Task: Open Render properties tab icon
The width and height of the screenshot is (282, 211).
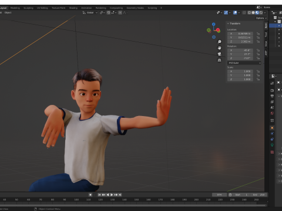Action: [x=272, y=90]
